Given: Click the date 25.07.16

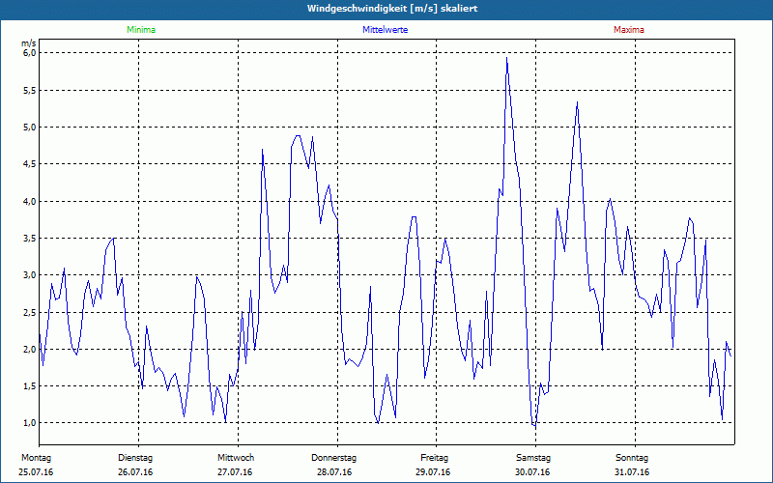Looking at the screenshot, I should (36, 472).
